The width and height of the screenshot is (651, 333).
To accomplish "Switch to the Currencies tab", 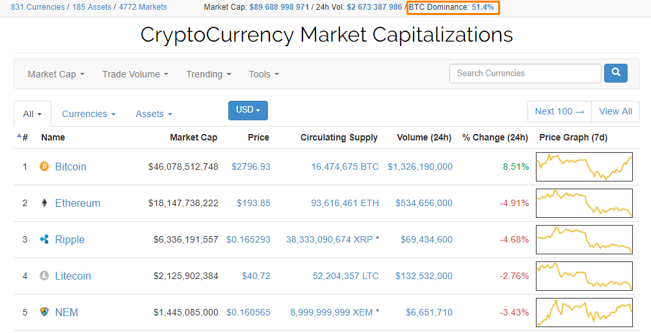I will (x=88, y=114).
